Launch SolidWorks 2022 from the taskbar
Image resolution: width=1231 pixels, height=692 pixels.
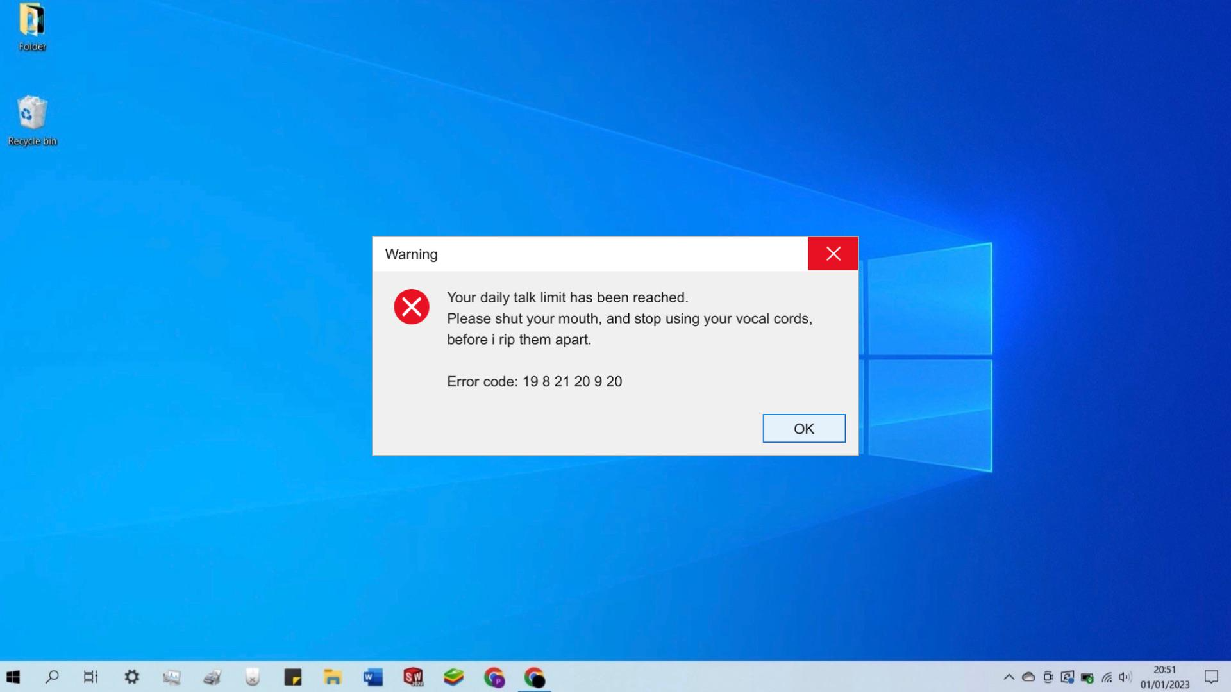pos(414,677)
